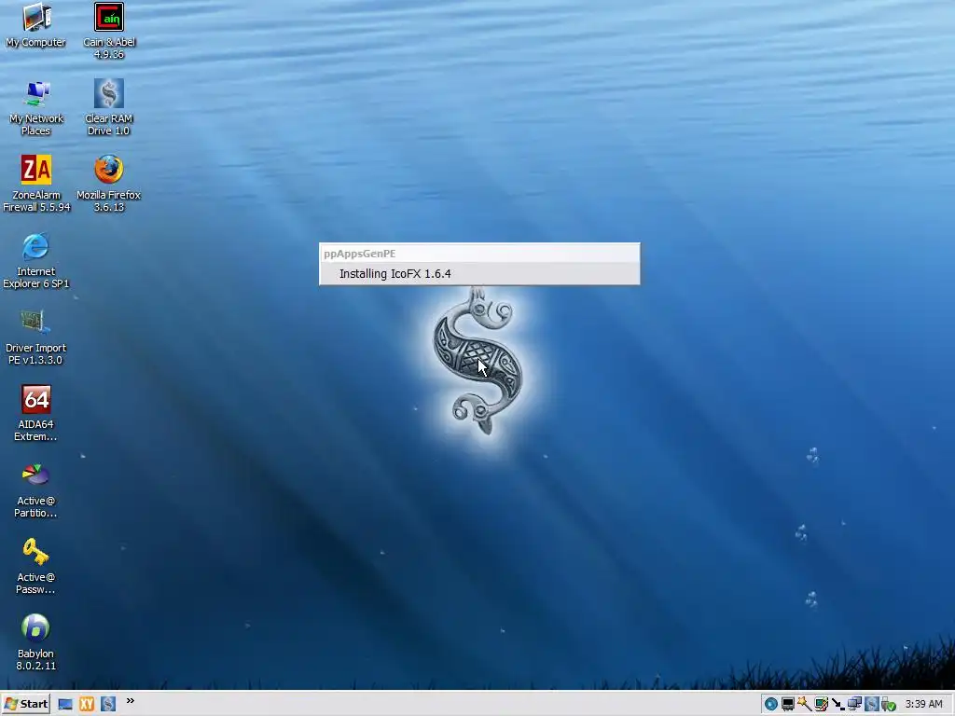The height and width of the screenshot is (716, 955).
Task: Click the Show Desktop quick launch icon
Action: point(65,704)
